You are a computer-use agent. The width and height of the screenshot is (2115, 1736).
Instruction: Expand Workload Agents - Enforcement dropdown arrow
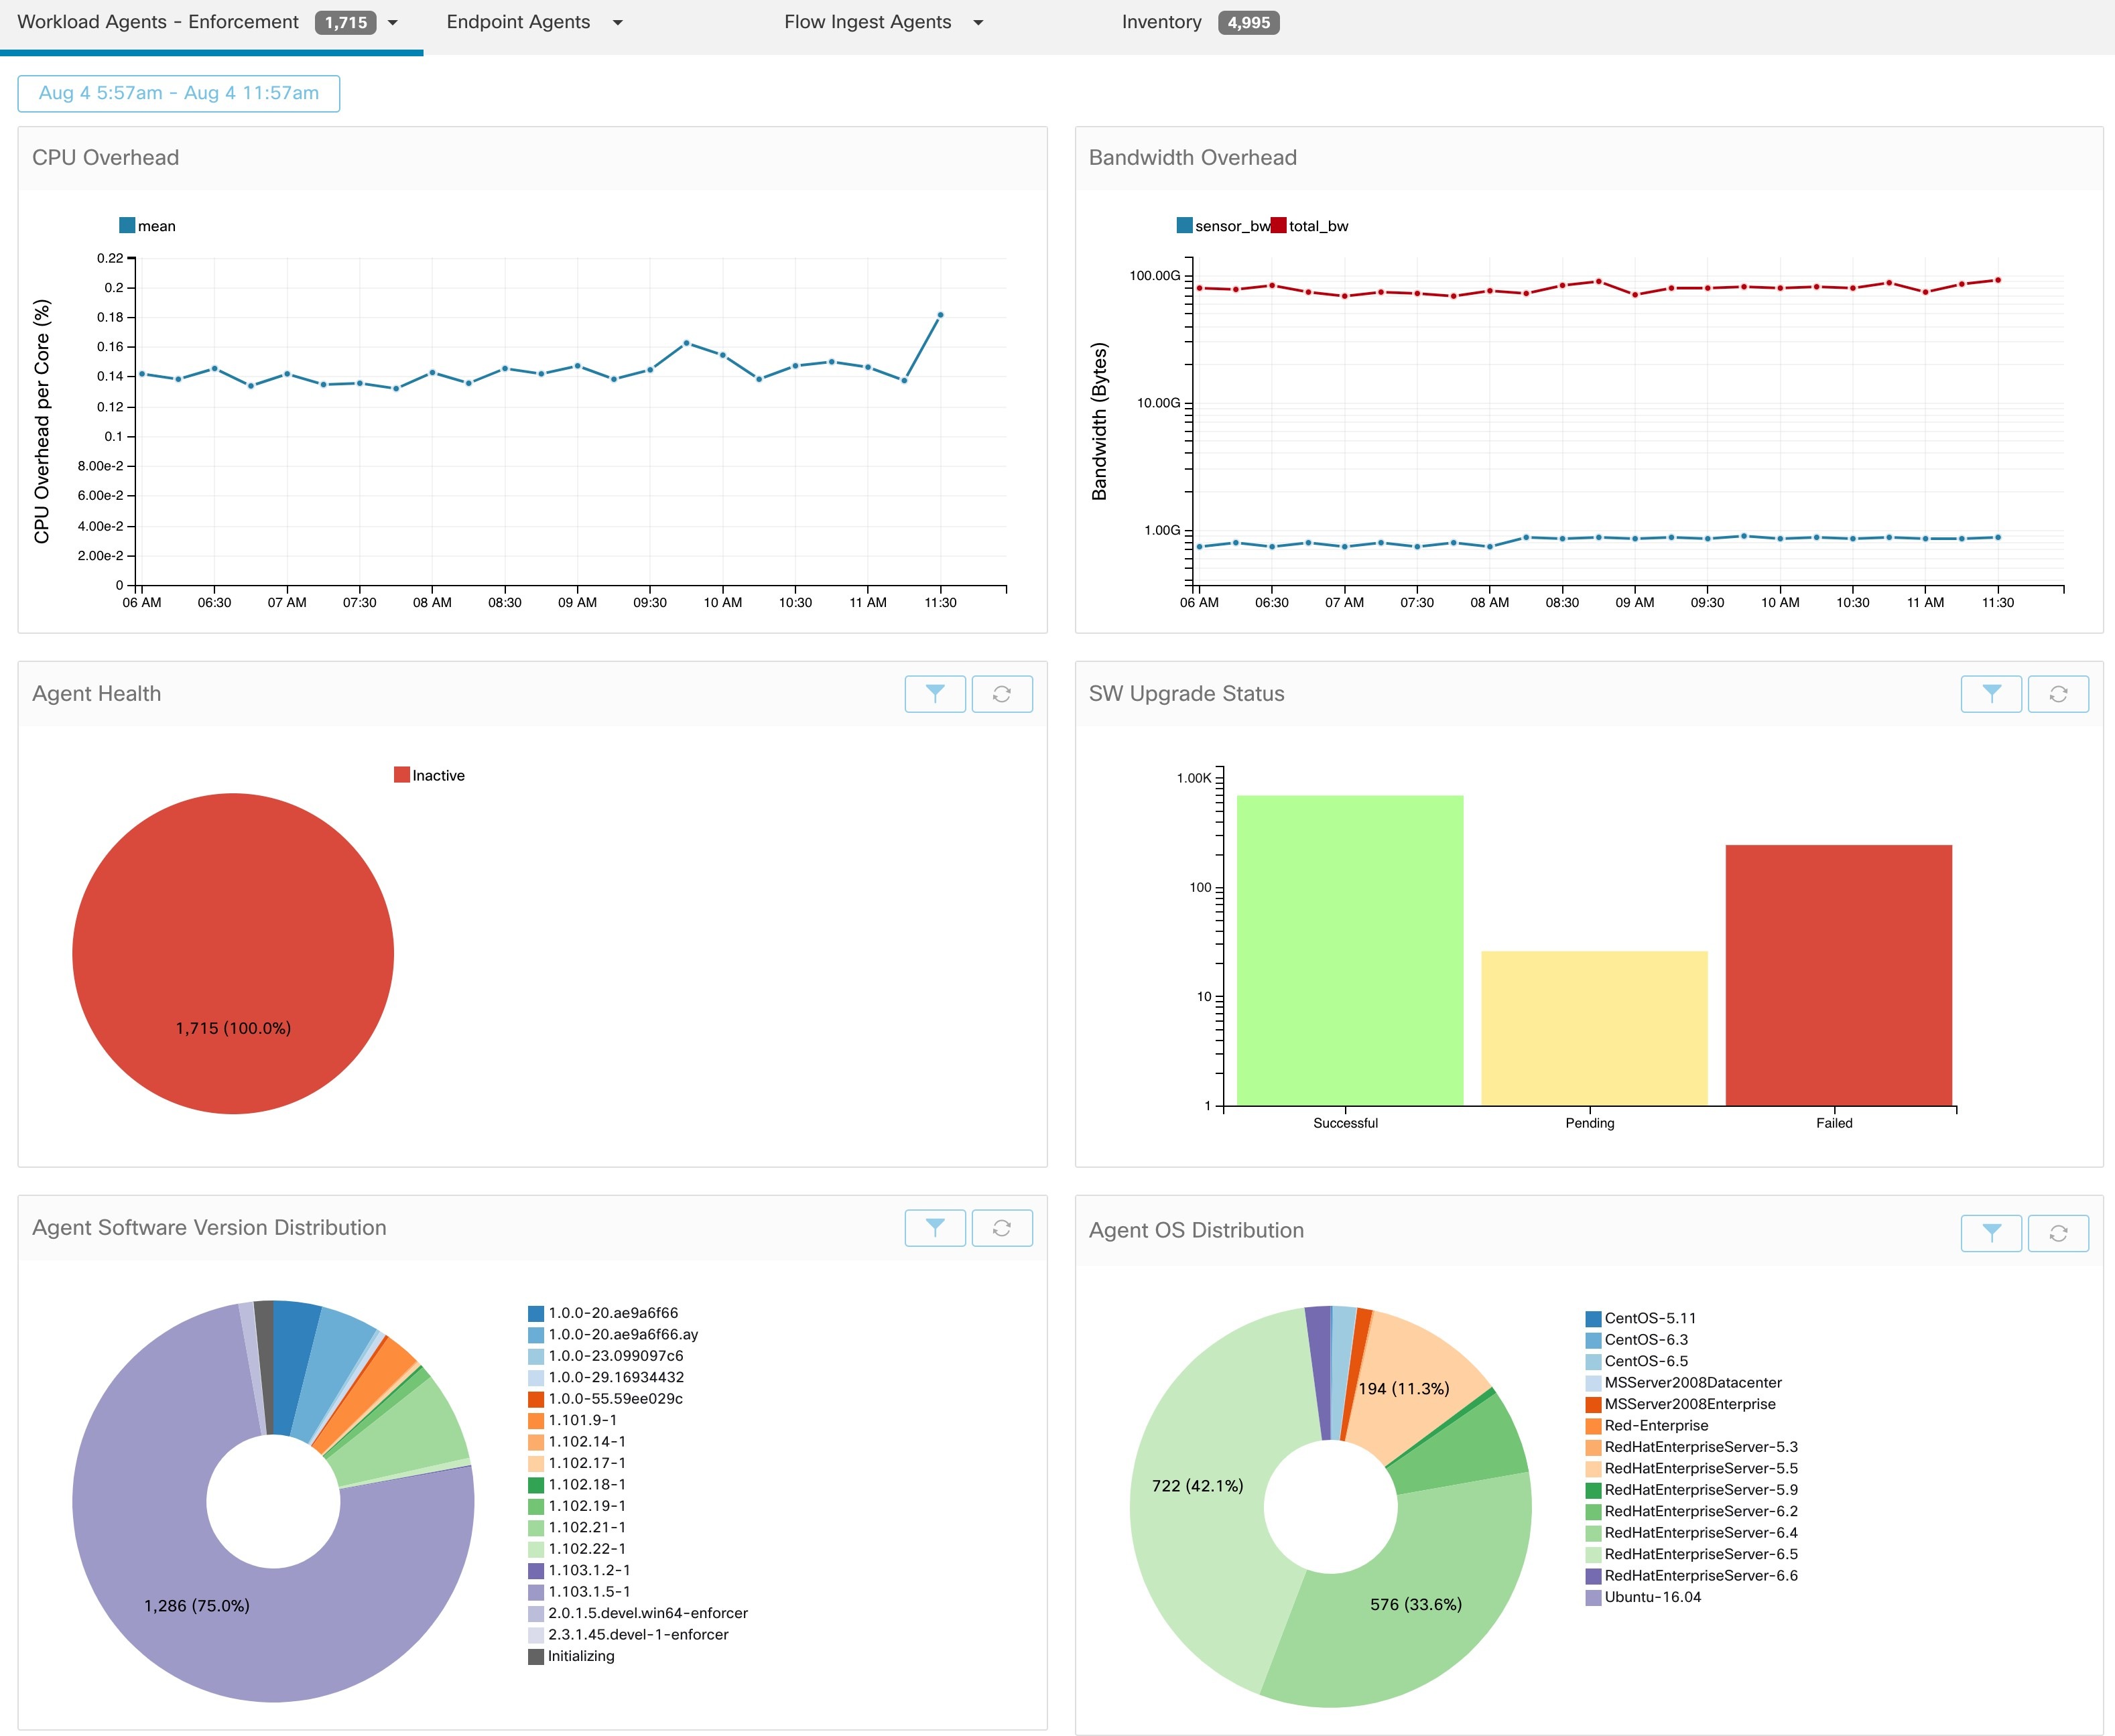point(393,22)
